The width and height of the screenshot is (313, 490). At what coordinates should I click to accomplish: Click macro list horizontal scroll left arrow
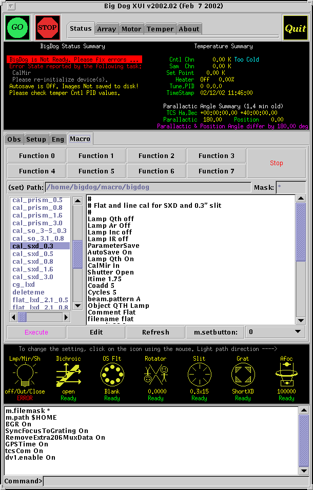[x=13, y=317]
